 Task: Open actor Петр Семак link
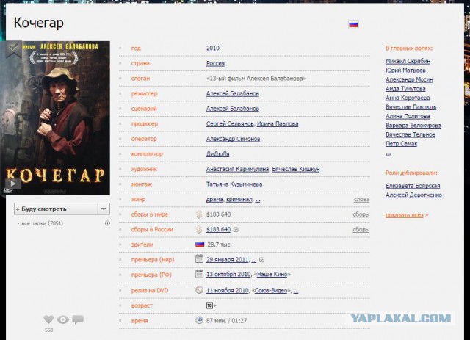[402, 144]
